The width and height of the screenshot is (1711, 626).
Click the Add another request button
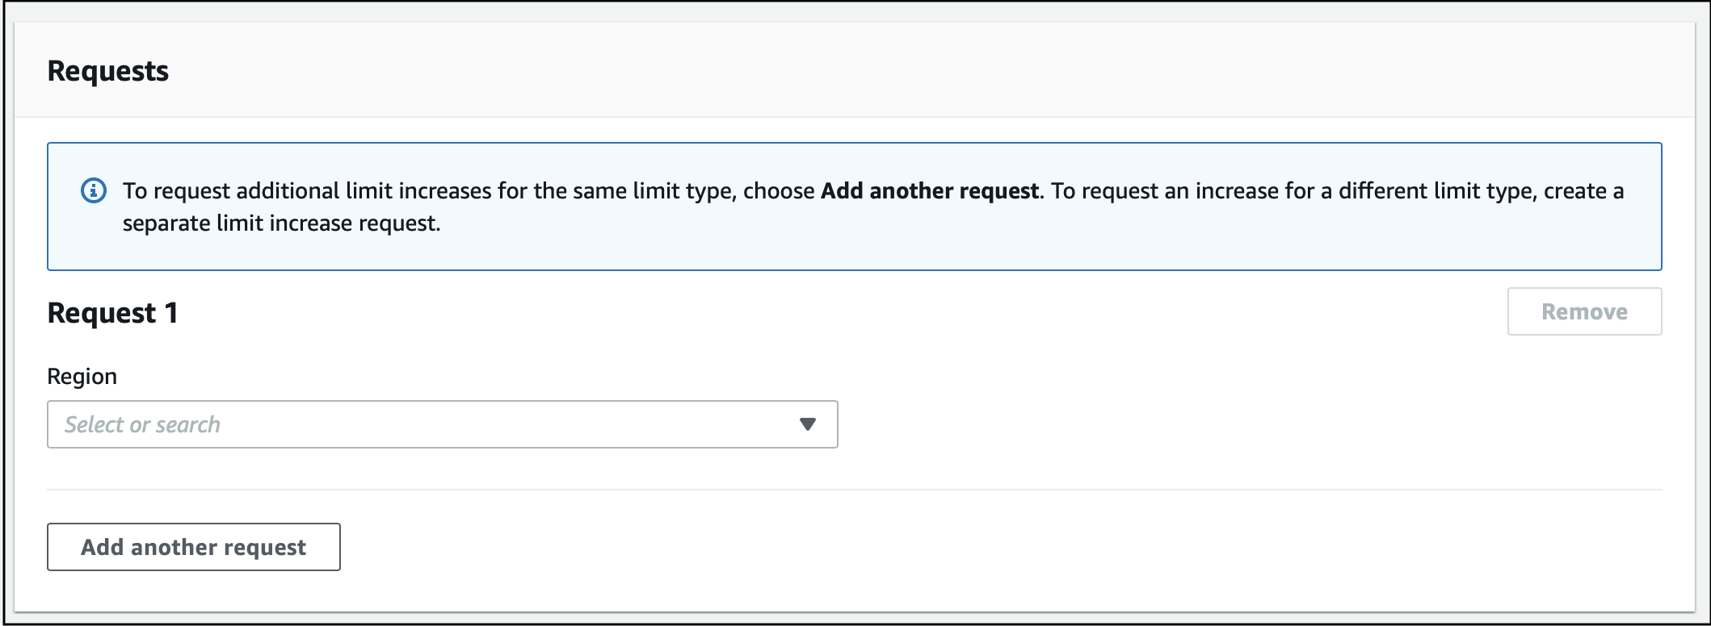pos(194,547)
